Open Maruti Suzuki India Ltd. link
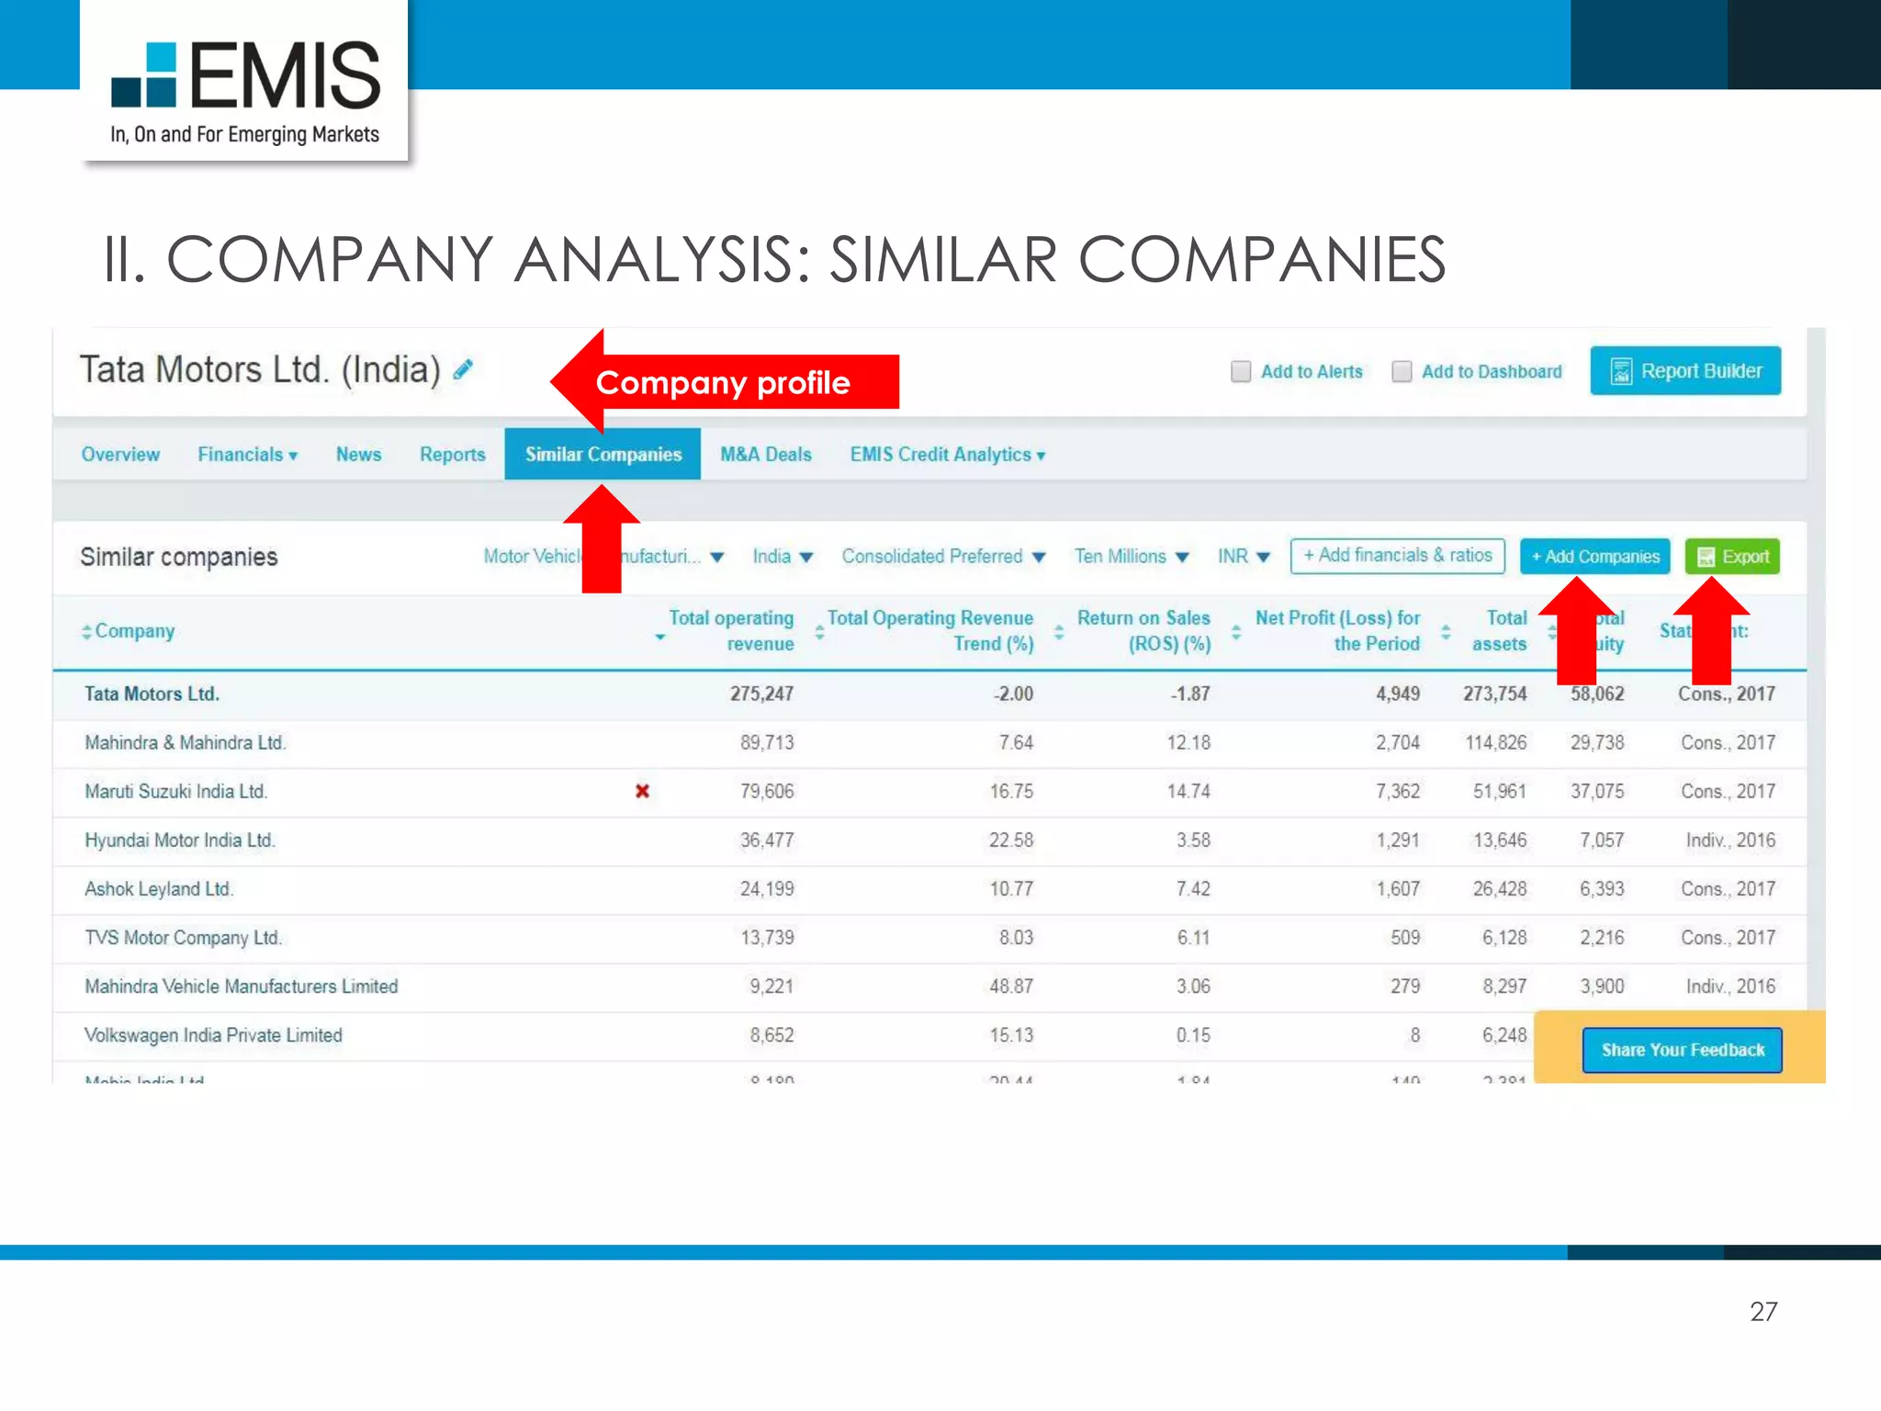The image size is (1881, 1411). tap(176, 791)
